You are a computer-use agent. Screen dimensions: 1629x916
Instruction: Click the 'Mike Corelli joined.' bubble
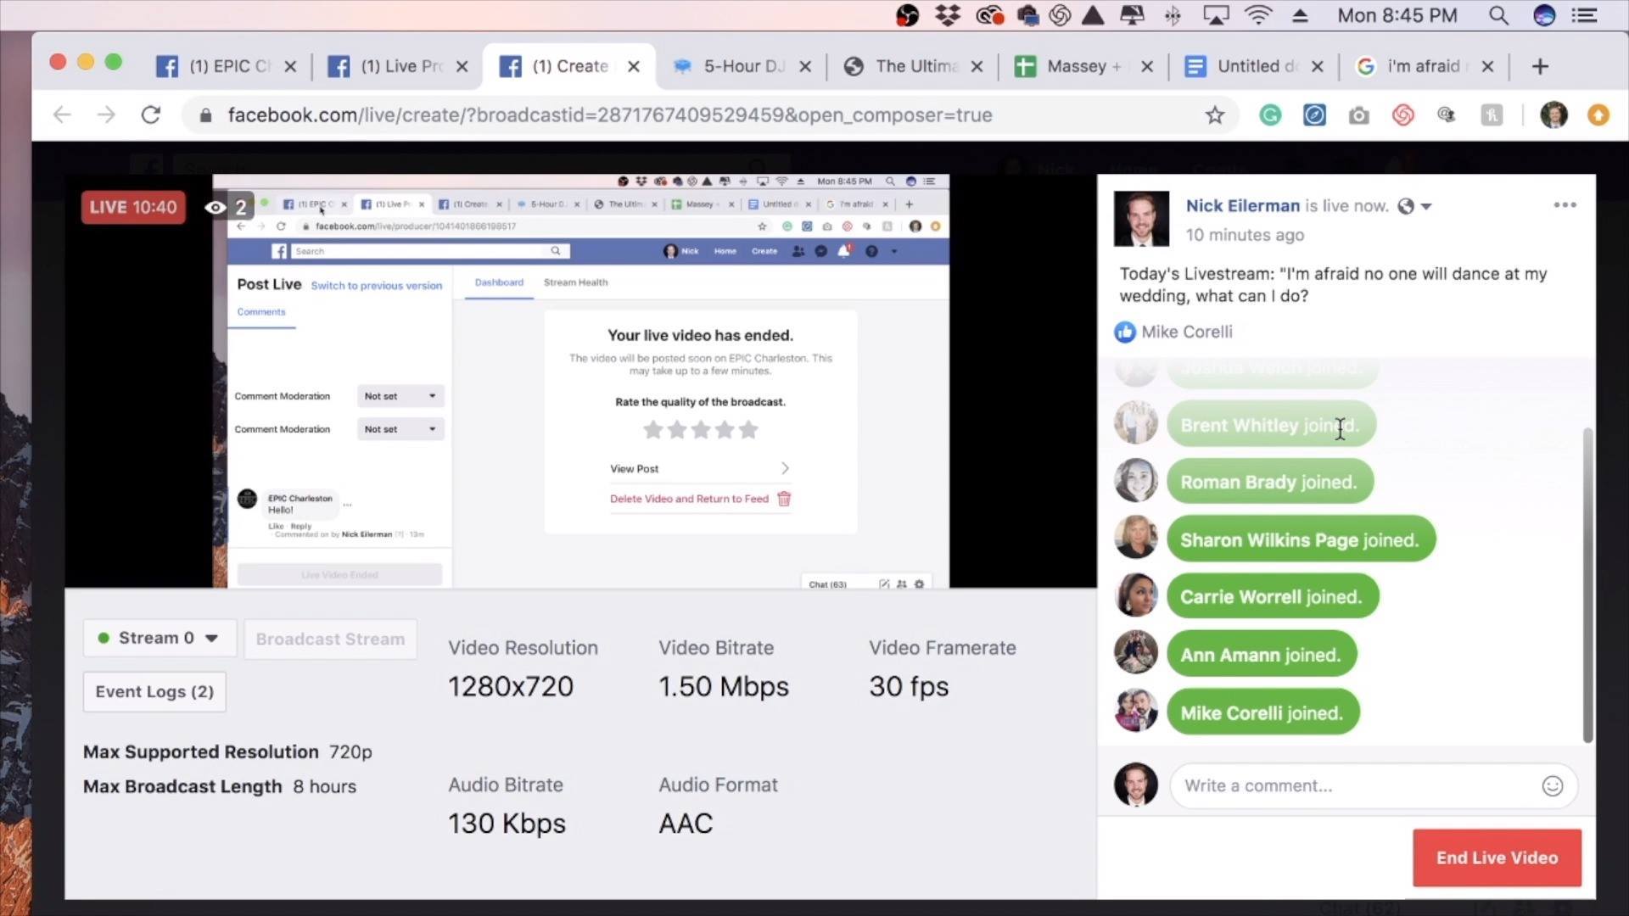pos(1262,712)
